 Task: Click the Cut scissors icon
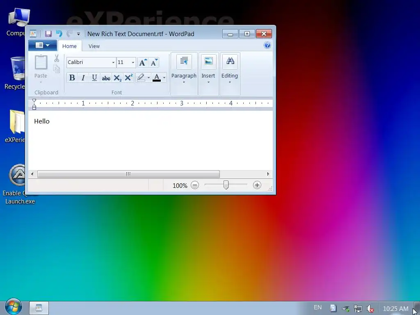(57, 58)
